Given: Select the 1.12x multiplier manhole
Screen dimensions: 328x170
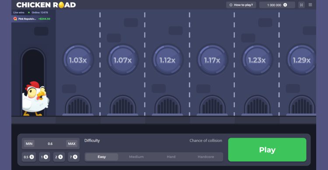Looking at the screenshot, I should 167,60.
